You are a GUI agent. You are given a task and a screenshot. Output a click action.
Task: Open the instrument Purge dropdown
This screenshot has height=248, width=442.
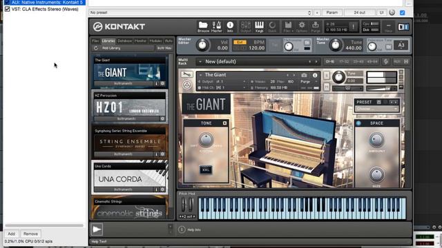pyautogui.click(x=309, y=81)
